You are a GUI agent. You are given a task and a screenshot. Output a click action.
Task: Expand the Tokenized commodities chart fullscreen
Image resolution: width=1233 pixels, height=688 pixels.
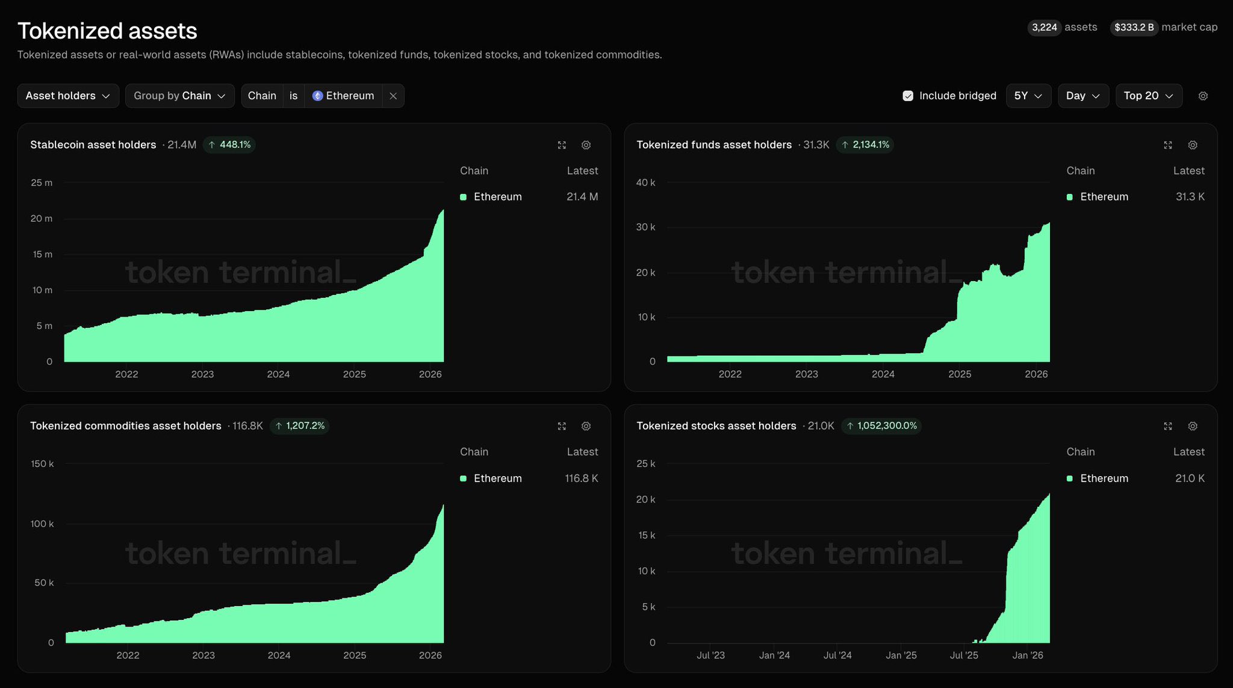[562, 426]
